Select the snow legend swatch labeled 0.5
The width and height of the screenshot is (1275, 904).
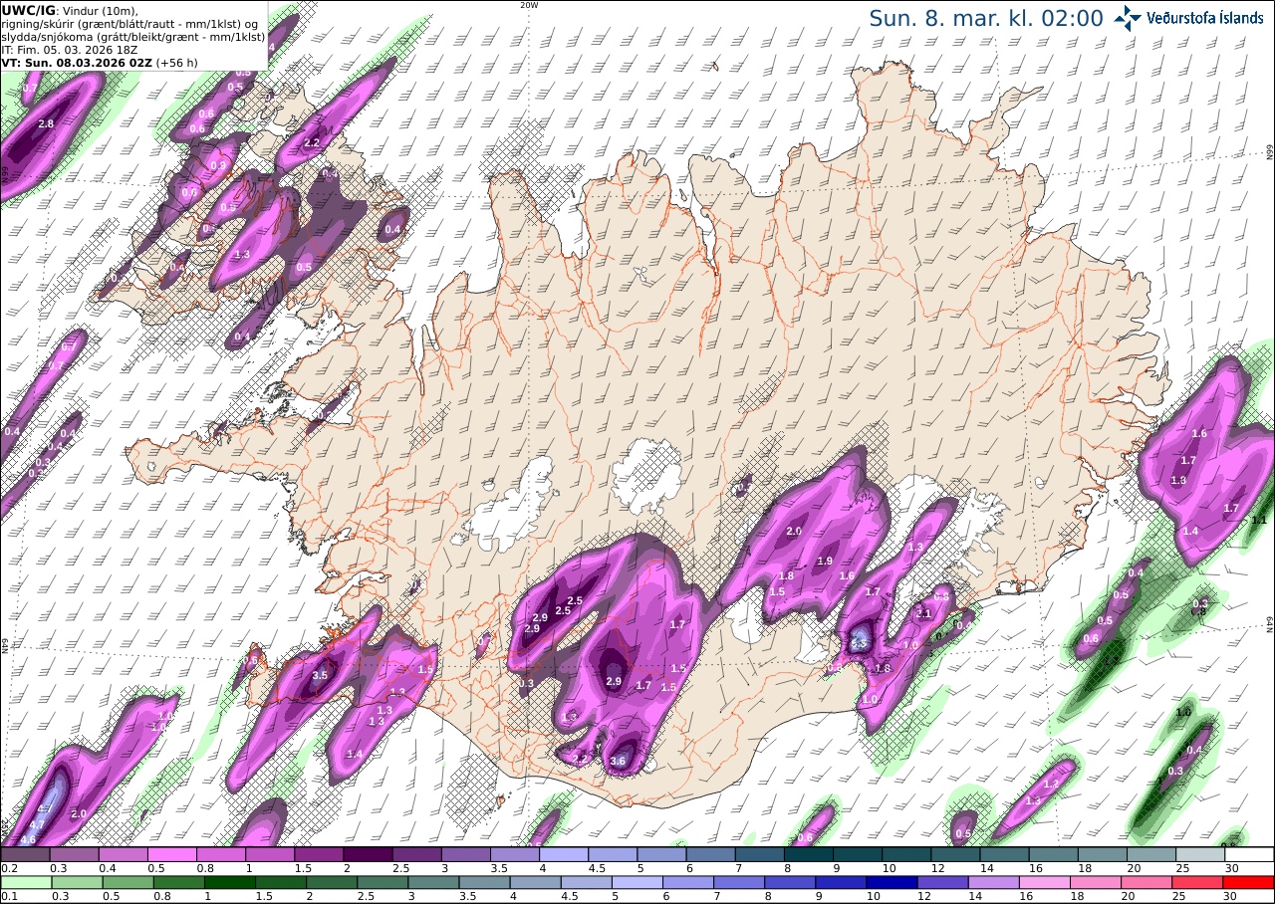pos(172,854)
